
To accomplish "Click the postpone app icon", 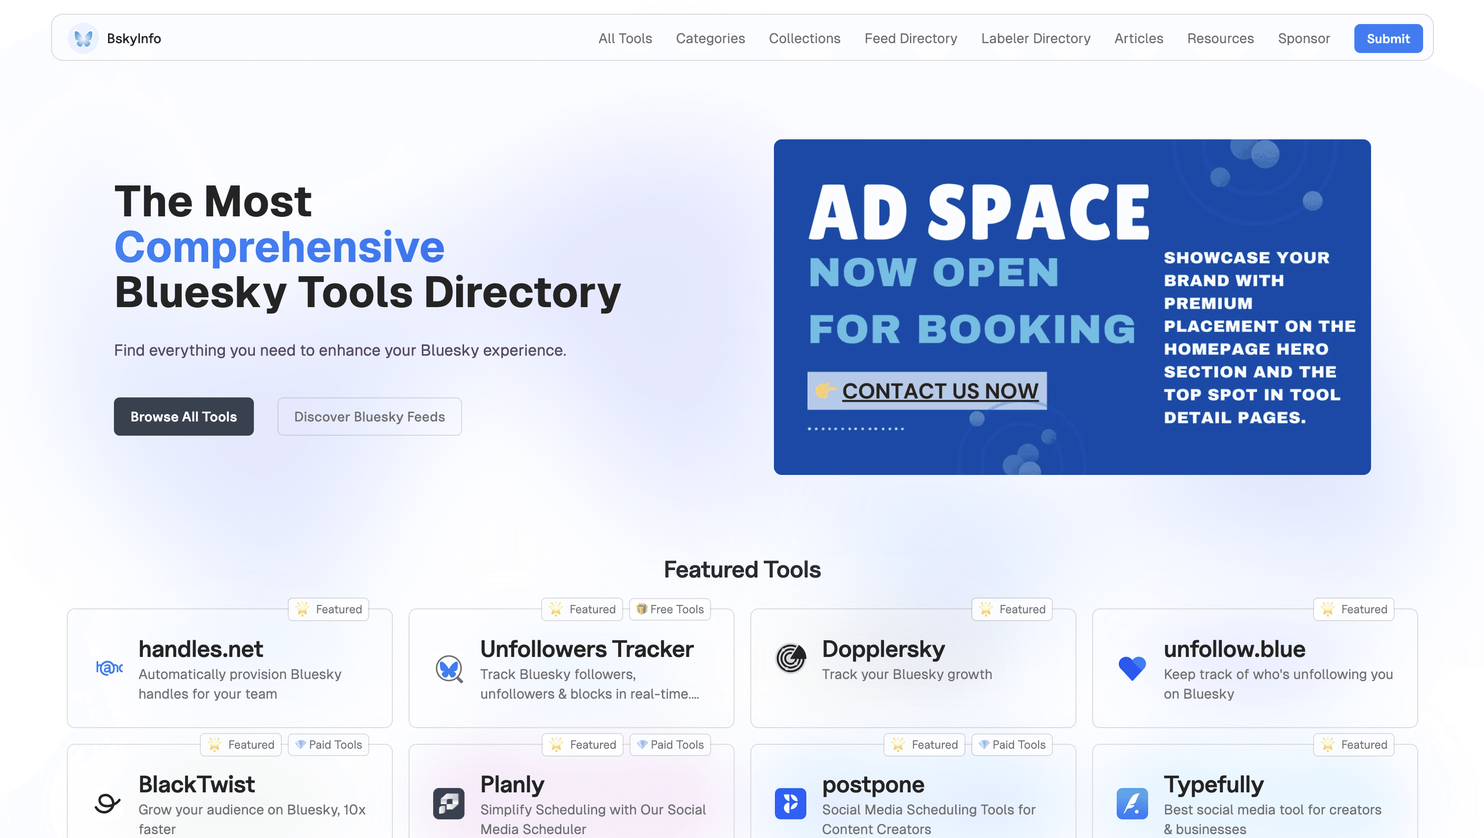I will click(x=791, y=804).
